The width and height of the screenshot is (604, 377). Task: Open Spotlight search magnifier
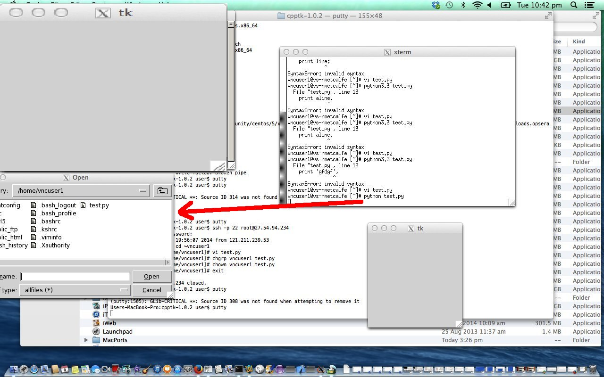point(574,5)
